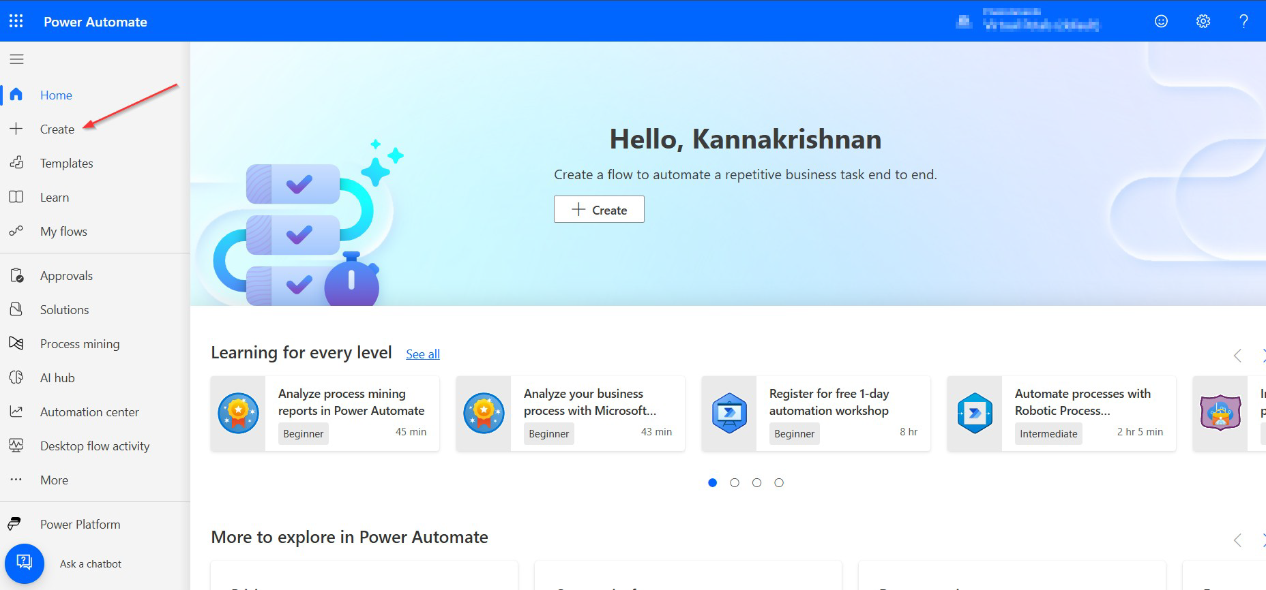Screen dimensions: 1266x590
Task: Click the Automation center chart icon
Action: point(16,412)
